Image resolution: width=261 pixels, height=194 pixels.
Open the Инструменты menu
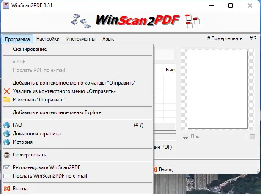tap(81, 39)
